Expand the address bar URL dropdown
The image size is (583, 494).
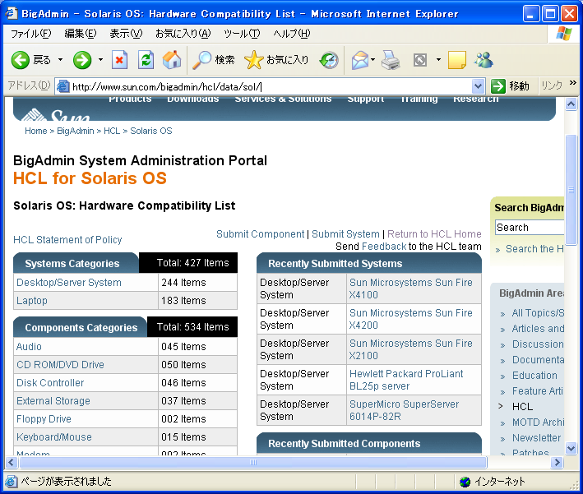(x=478, y=86)
